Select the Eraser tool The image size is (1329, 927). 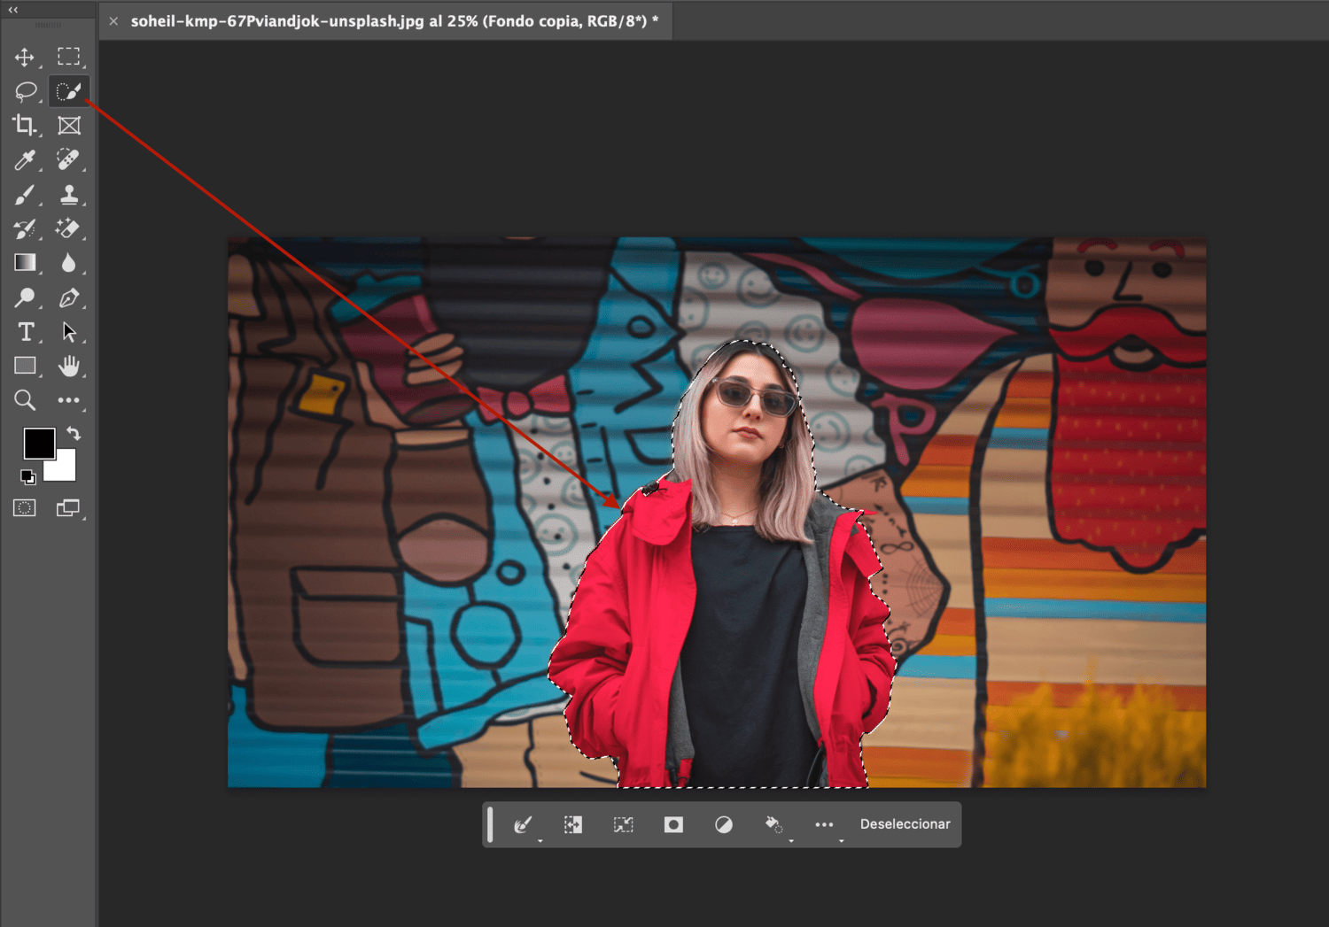coord(68,228)
